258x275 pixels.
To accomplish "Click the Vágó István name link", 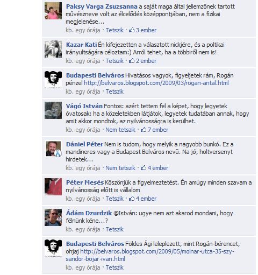I will click(x=84, y=106).
